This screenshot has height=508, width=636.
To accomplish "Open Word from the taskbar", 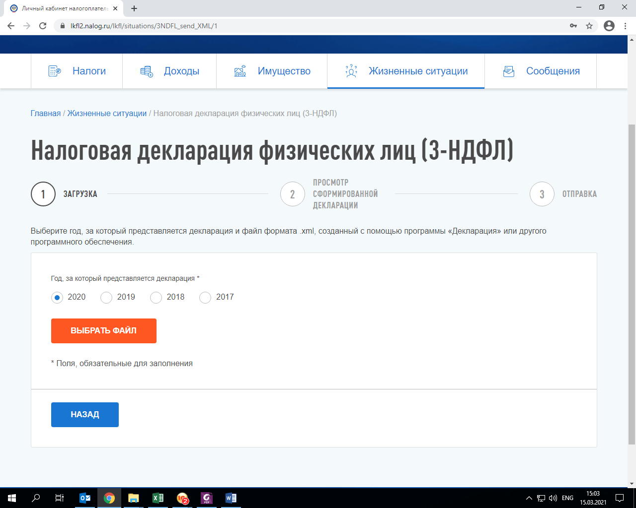I will click(230, 498).
